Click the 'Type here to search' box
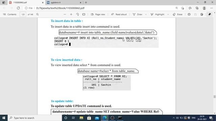This screenshot has width=216, height=121. pos(35,118)
